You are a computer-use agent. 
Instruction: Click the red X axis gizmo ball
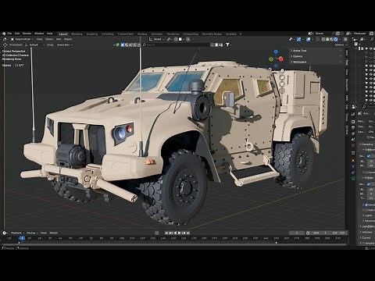click(281, 59)
